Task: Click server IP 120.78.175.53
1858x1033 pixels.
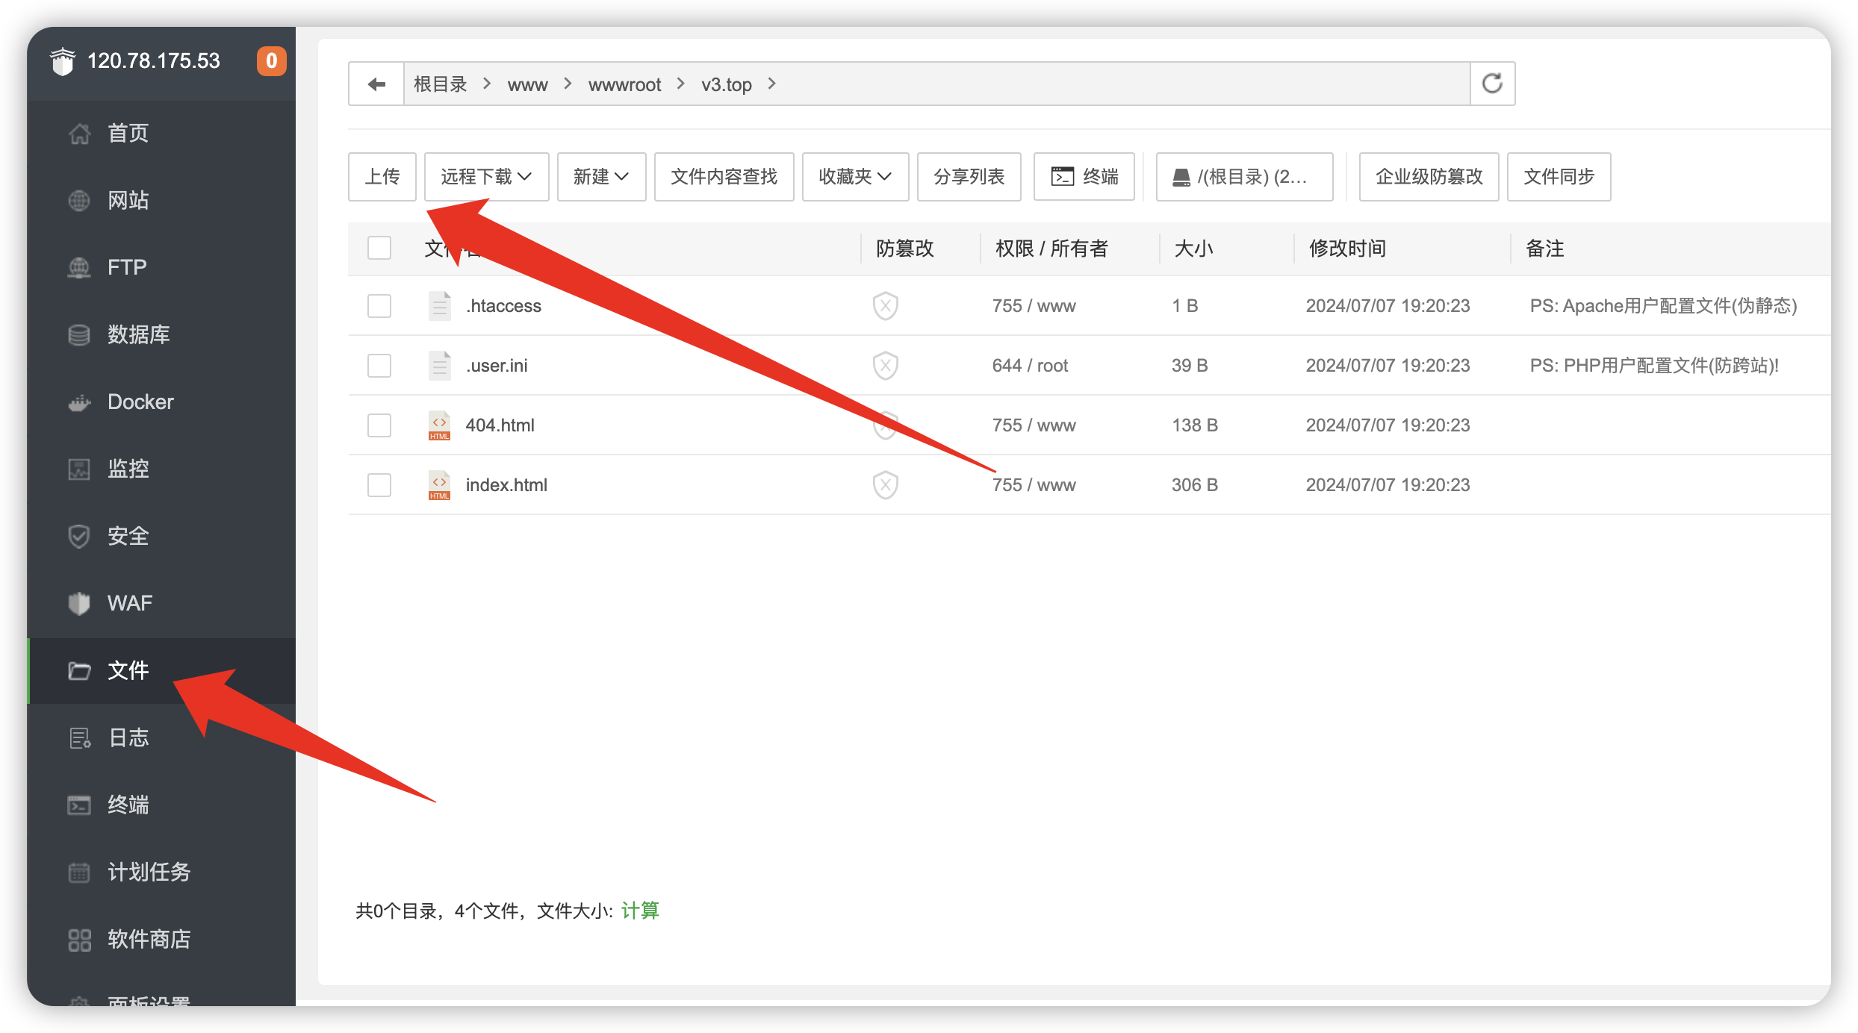Action: coord(154,60)
